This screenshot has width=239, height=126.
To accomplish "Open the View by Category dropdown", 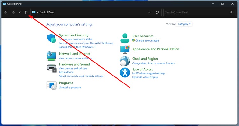I will click(x=184, y=24).
